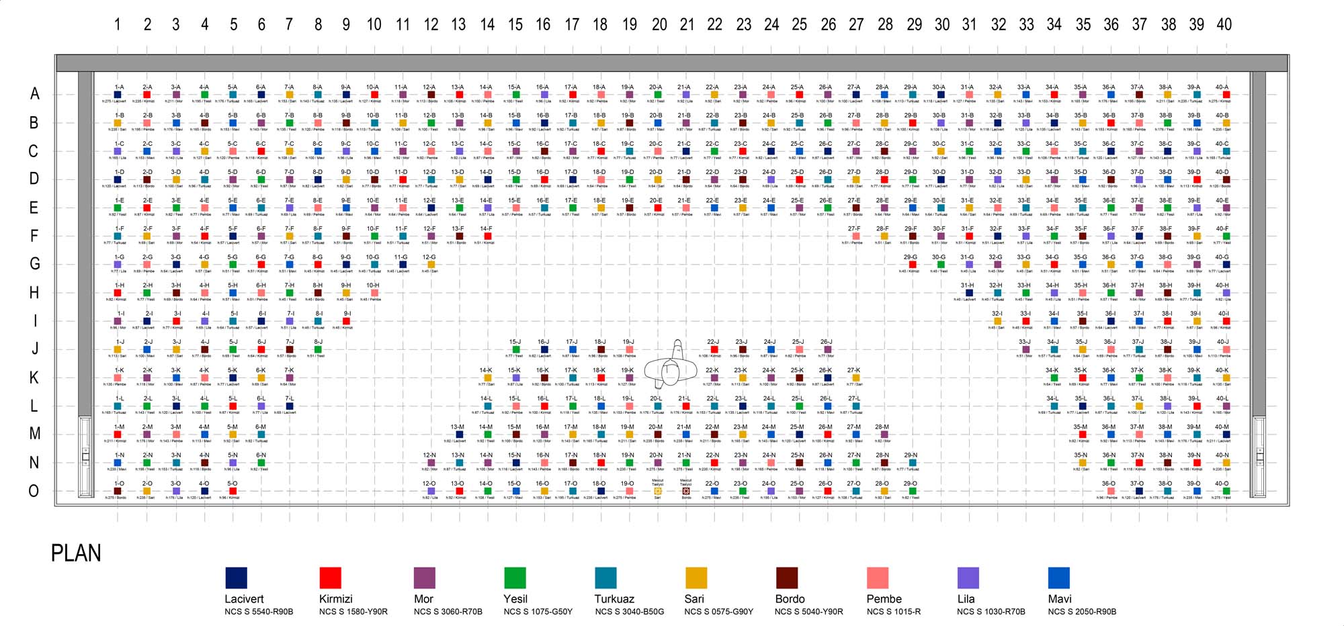The width and height of the screenshot is (1344, 626).
Task: Click the door symbol on right wall
Action: (1259, 457)
